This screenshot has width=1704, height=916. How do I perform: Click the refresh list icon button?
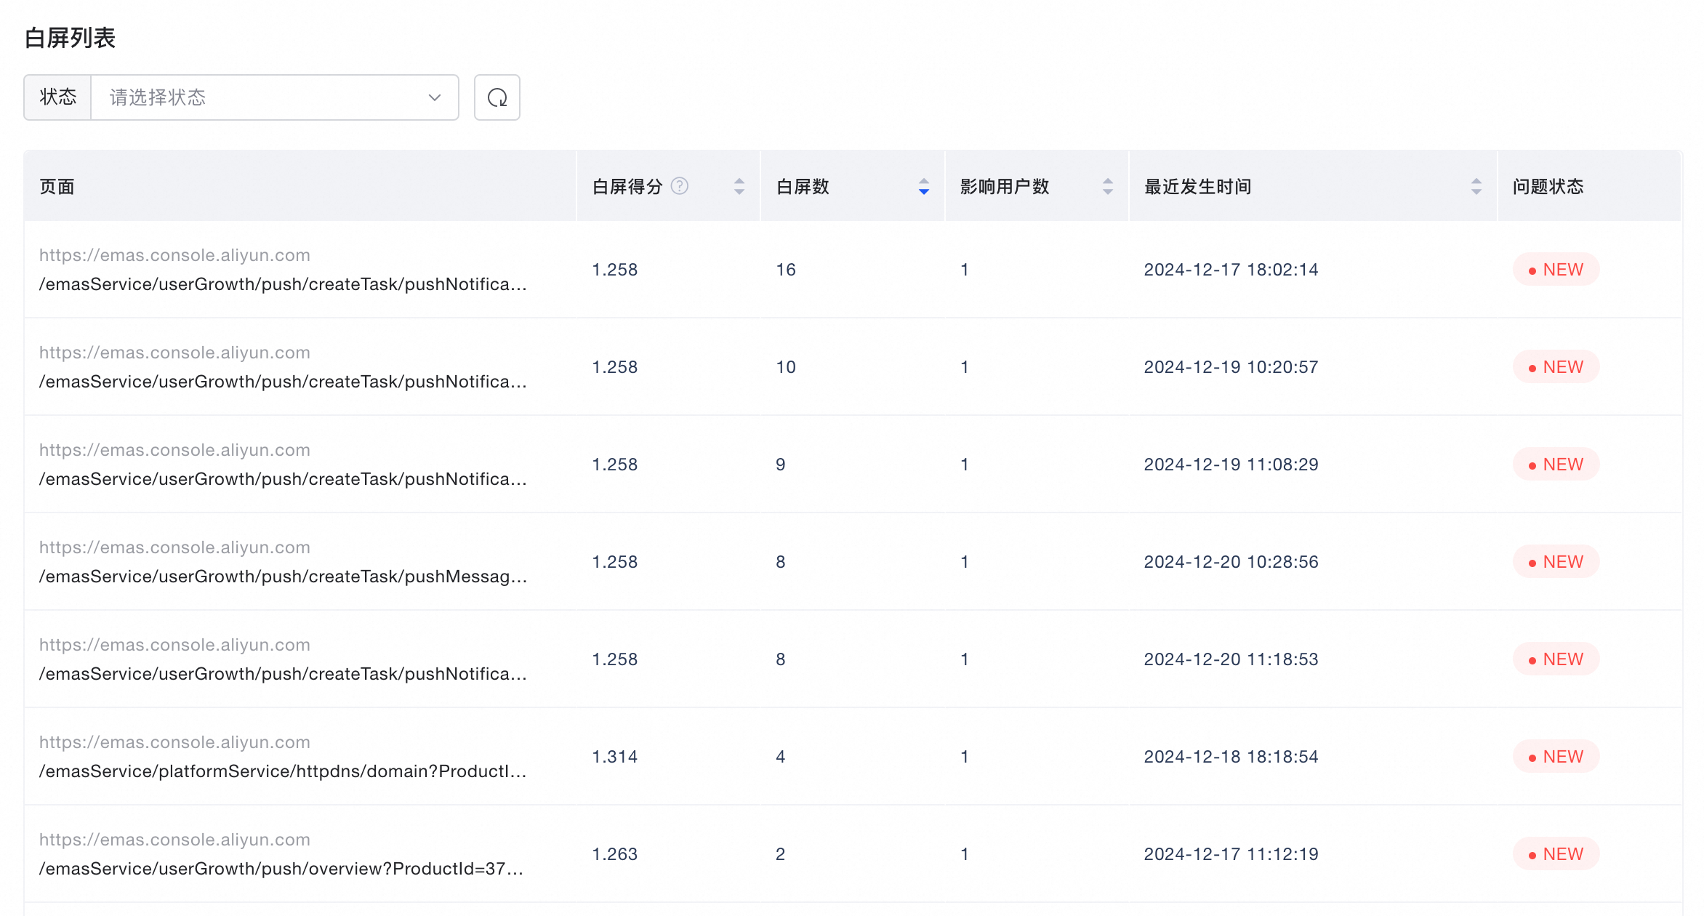tap(497, 97)
